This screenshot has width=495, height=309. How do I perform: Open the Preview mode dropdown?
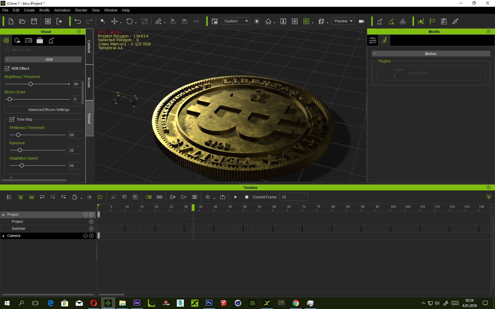click(x=343, y=21)
